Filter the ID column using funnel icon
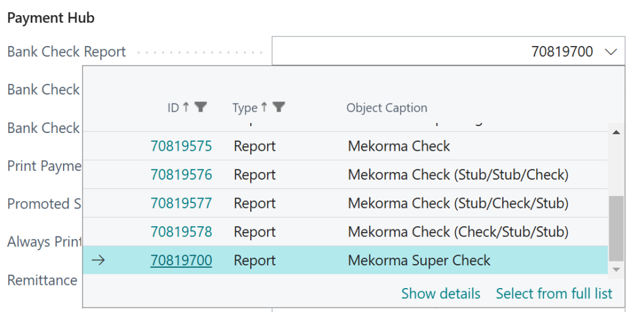This screenshot has height=312, width=630. point(200,107)
